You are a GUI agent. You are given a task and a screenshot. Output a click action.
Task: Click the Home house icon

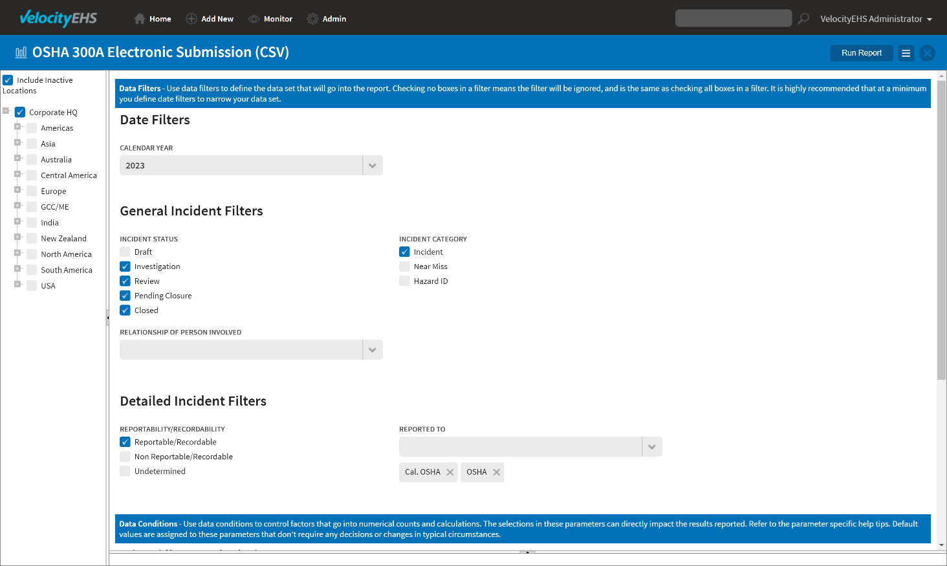[x=140, y=19]
